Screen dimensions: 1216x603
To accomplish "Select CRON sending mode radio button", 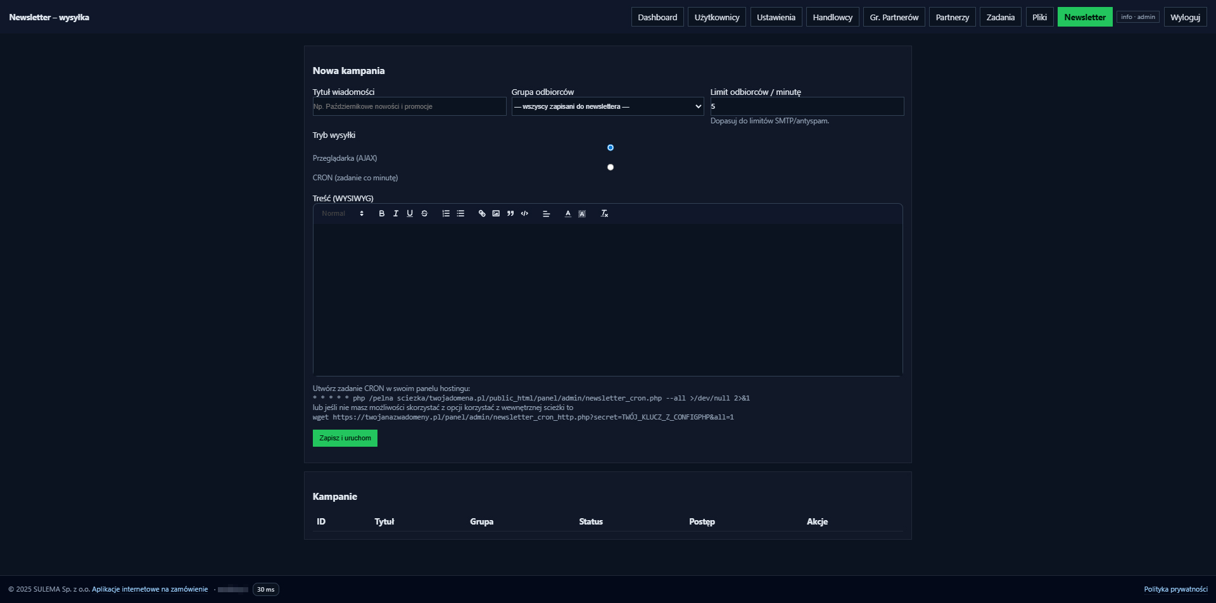I will tap(611, 168).
